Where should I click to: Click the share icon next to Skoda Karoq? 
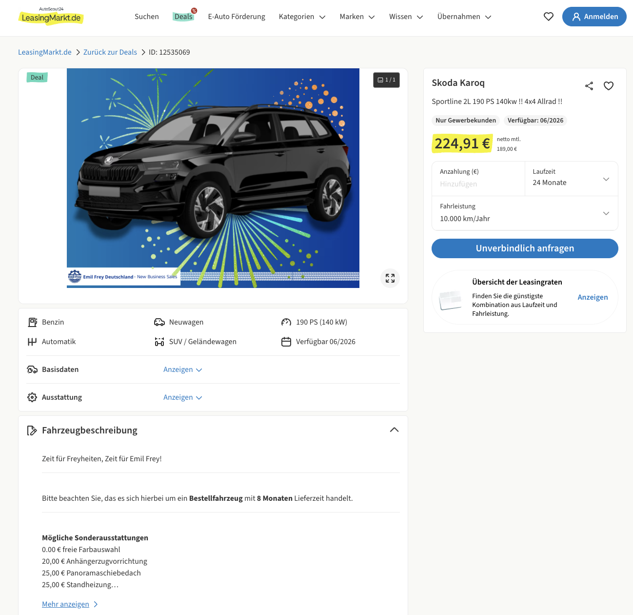tap(589, 86)
